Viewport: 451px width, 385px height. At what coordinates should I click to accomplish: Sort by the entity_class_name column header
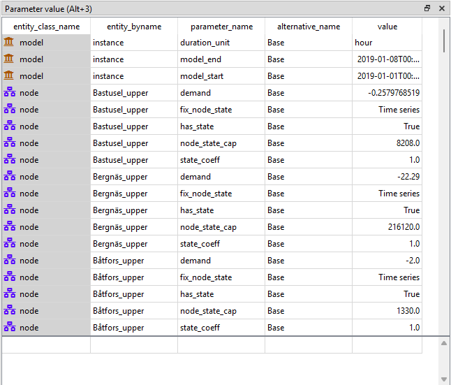[x=46, y=27]
